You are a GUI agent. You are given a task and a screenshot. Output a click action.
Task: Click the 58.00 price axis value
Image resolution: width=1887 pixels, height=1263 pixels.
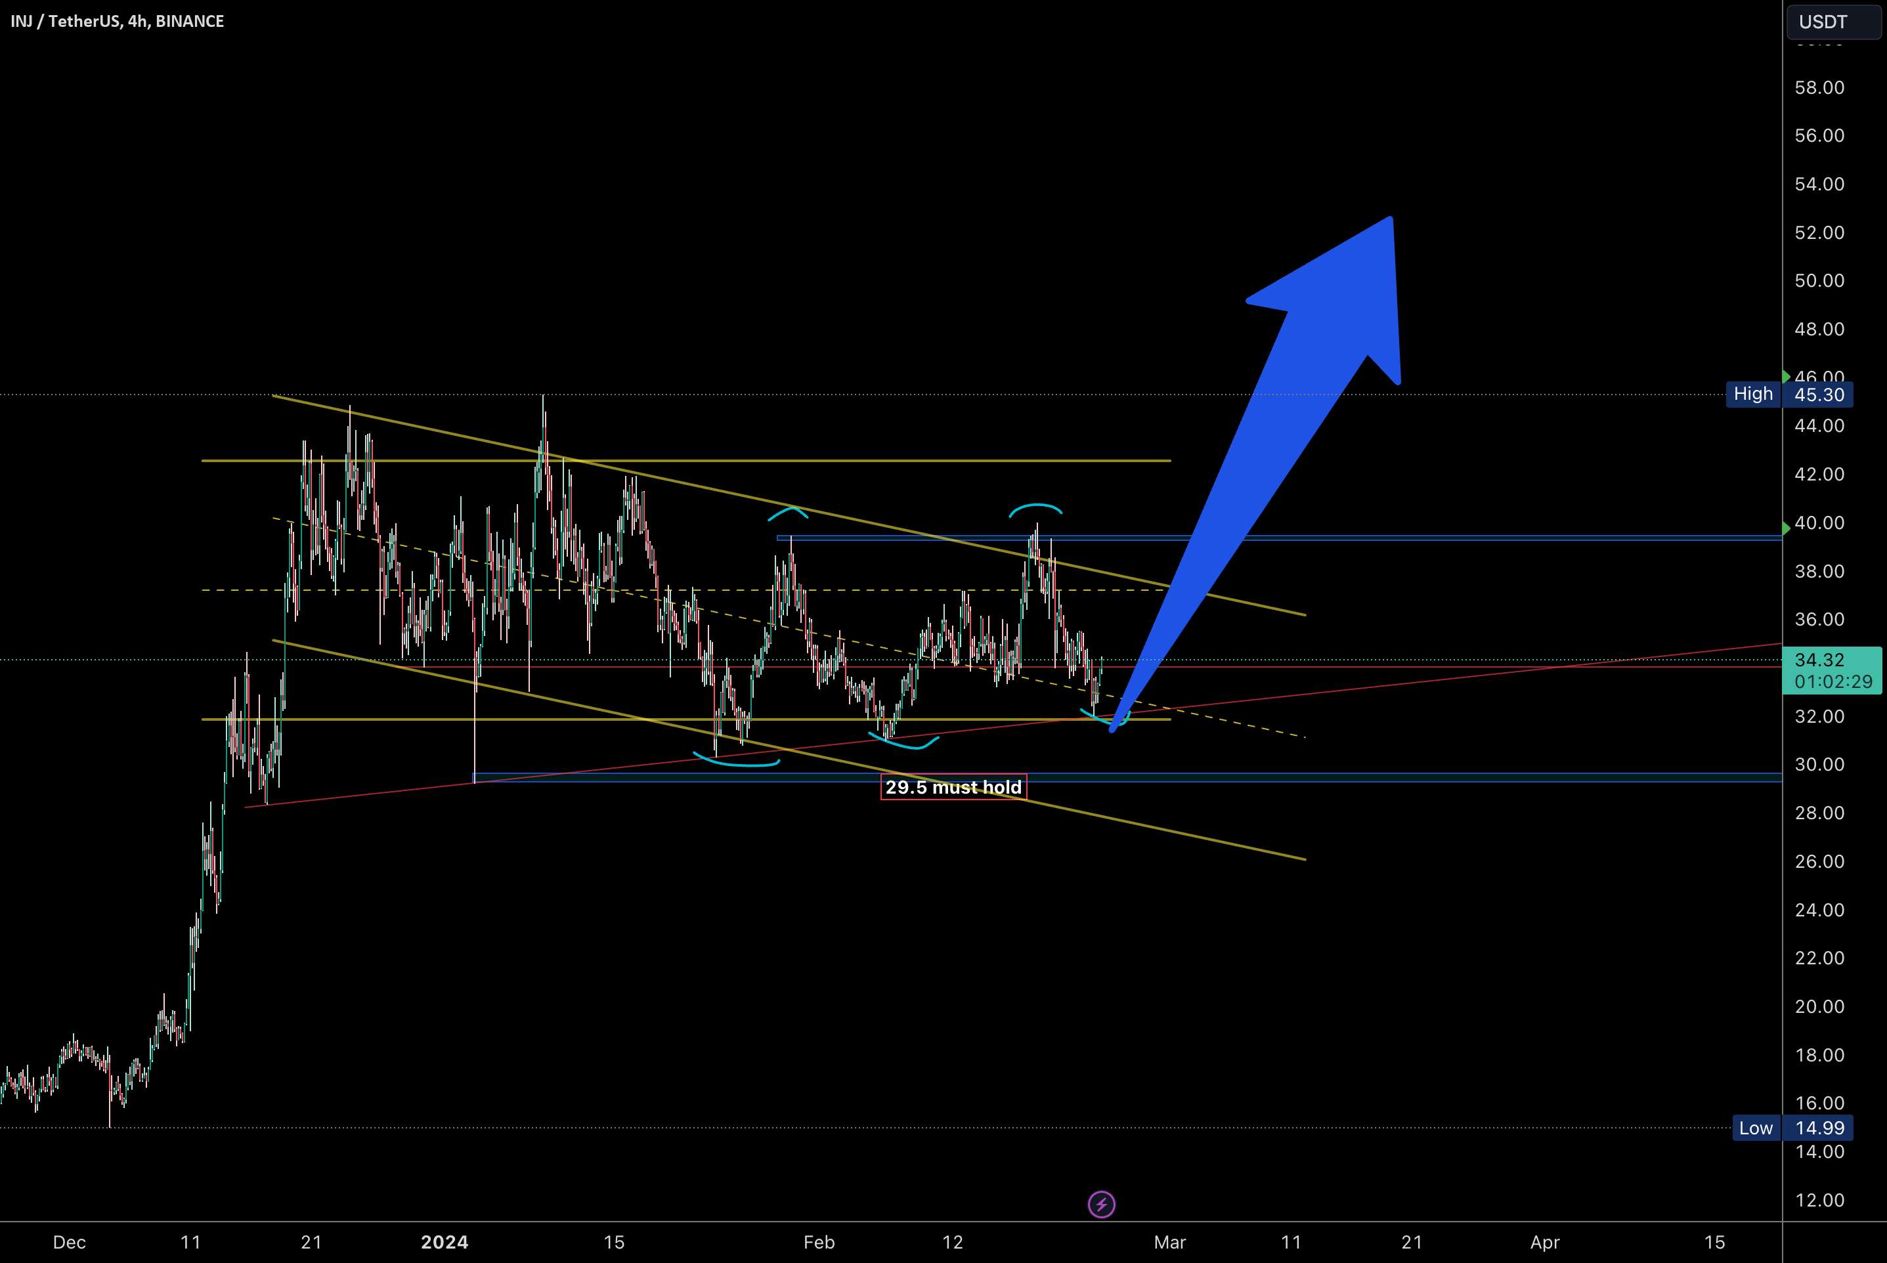pos(1819,88)
